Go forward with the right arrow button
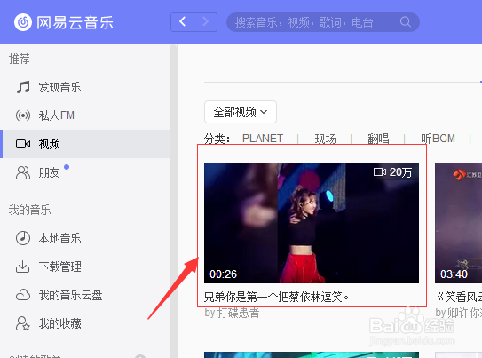The width and height of the screenshot is (482, 358). [206, 22]
